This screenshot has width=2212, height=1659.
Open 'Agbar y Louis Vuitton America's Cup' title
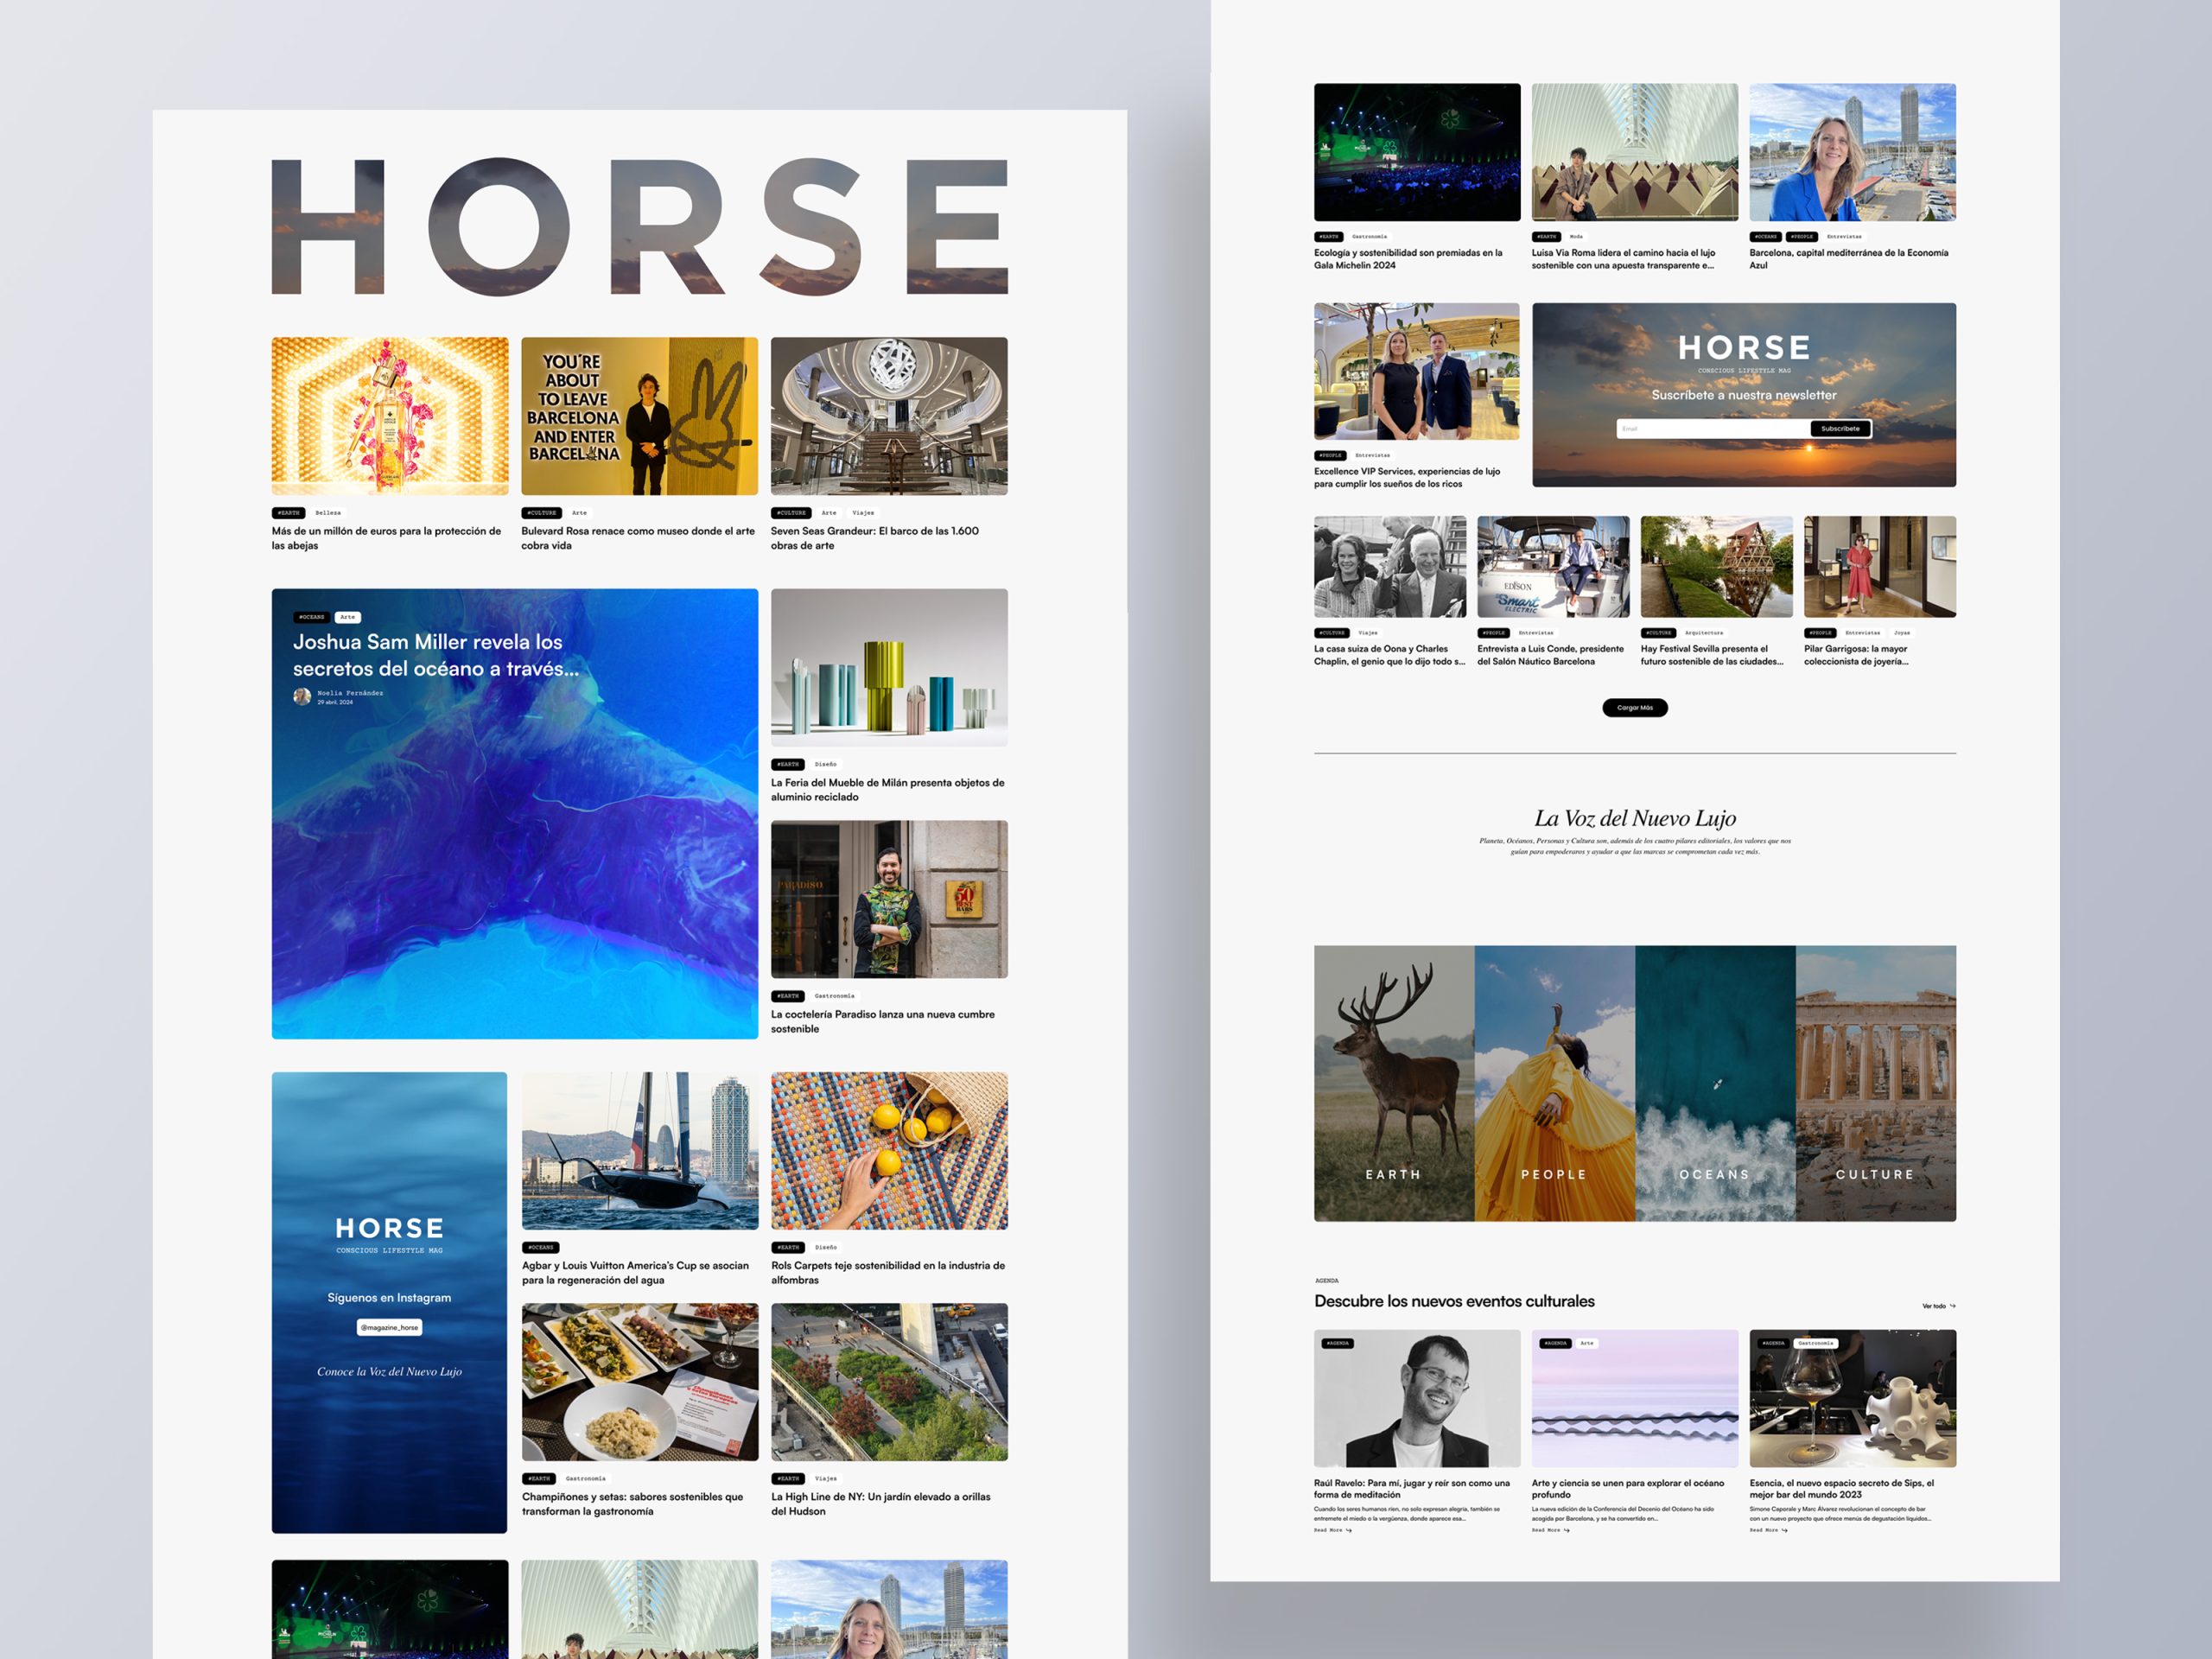(636, 1273)
